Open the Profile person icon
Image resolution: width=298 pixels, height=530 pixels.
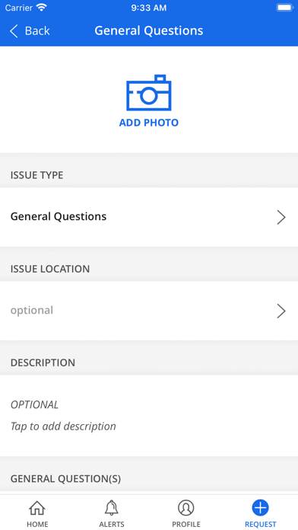click(186, 508)
